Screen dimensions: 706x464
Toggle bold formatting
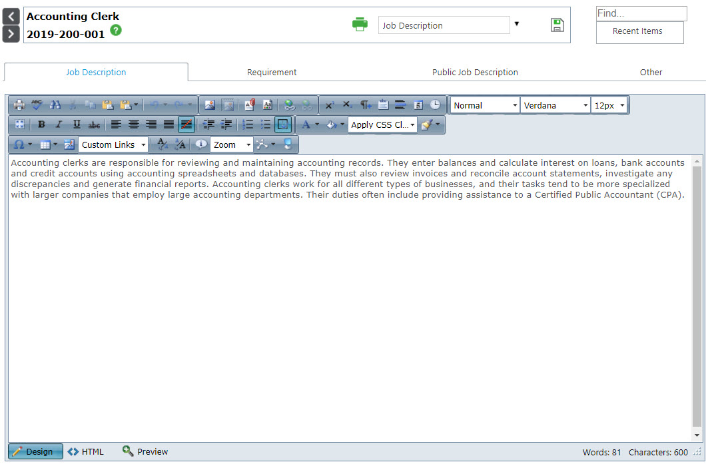click(41, 124)
